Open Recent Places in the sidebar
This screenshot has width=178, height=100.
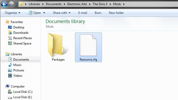click(x=23, y=38)
